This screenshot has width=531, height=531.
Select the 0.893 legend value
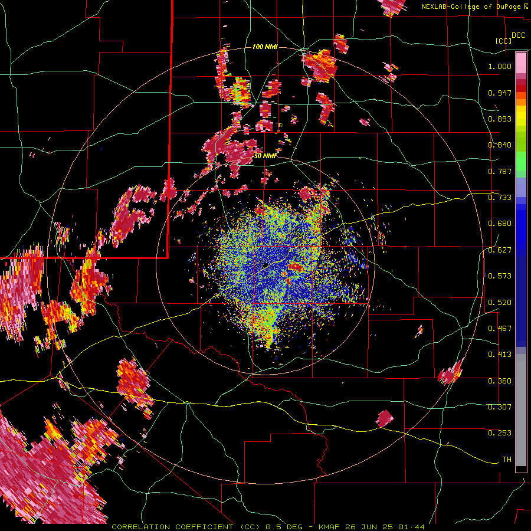(x=500, y=119)
